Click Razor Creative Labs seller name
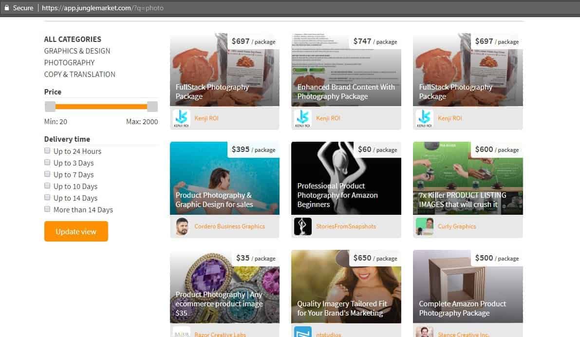 click(220, 334)
